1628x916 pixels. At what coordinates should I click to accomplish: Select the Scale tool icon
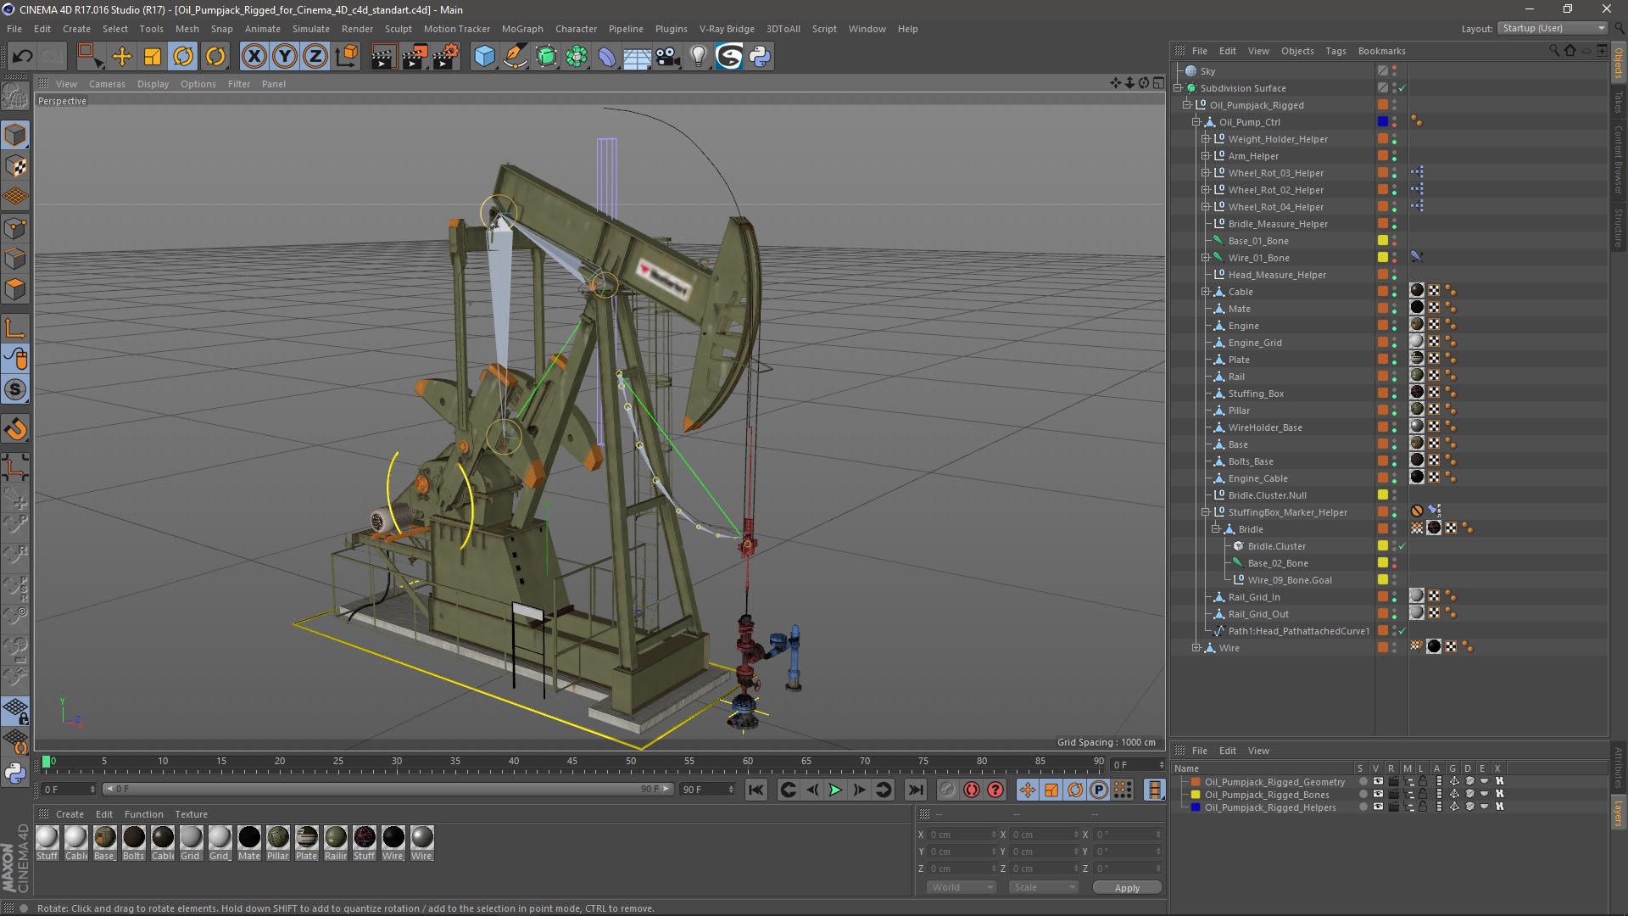[153, 57]
